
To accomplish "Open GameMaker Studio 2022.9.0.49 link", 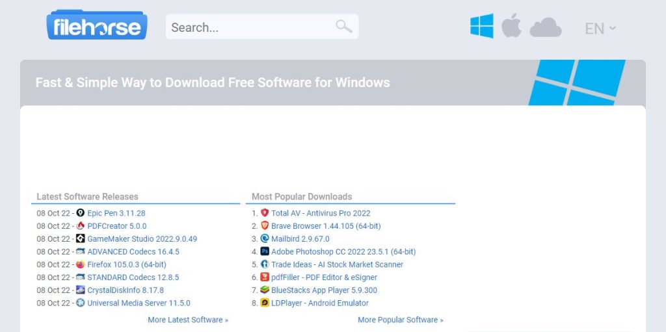I will point(142,238).
